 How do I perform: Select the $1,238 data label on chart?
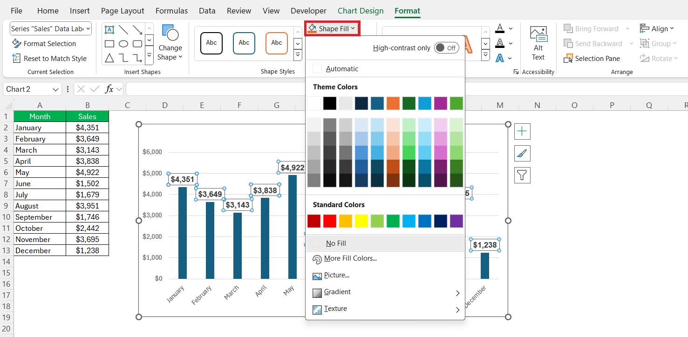485,245
